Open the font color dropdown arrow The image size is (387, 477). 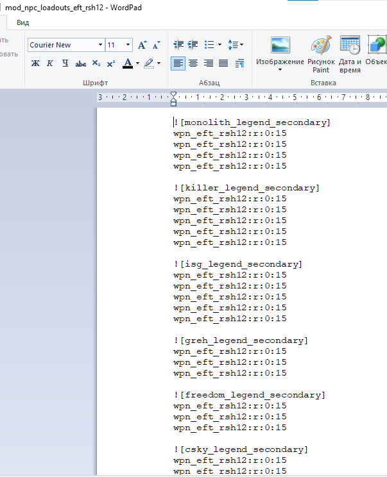click(137, 63)
